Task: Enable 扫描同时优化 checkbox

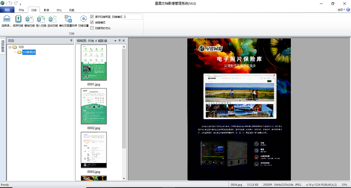Action: click(92, 28)
